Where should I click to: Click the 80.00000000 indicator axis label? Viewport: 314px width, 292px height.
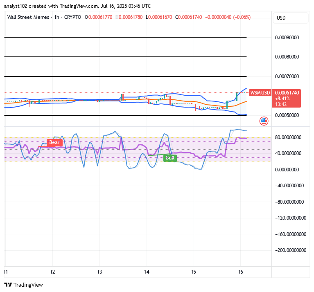(x=288, y=137)
